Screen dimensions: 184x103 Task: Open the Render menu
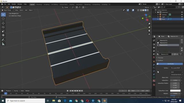coord(14,4)
